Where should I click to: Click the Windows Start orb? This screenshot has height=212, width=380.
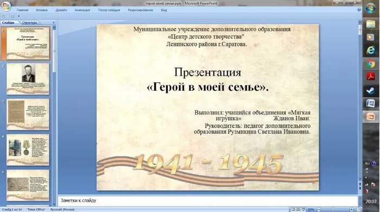coord(371,9)
